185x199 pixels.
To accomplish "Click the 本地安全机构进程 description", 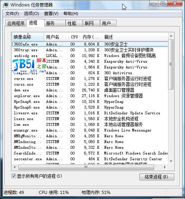I will [121, 119].
